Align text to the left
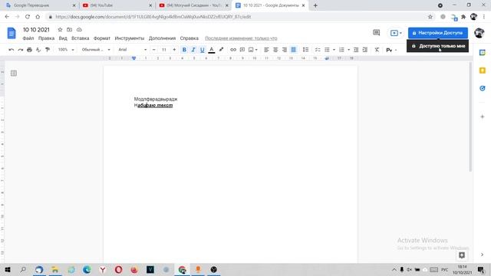This screenshot has width=491, height=276. point(266,50)
